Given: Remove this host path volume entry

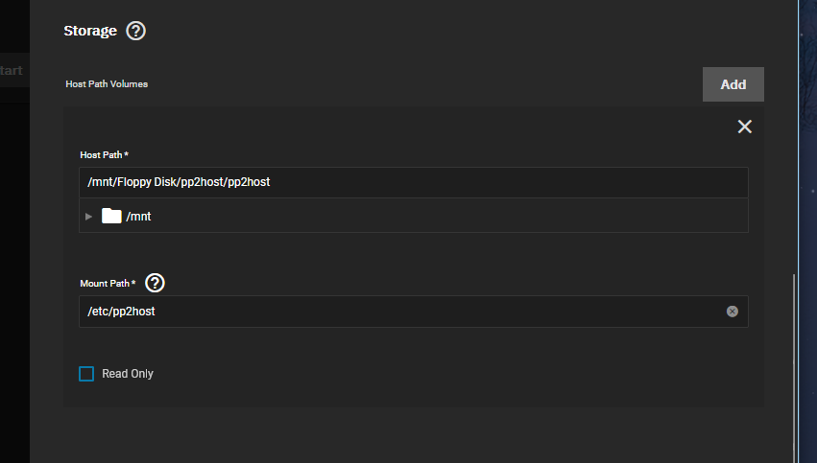Looking at the screenshot, I should click(744, 127).
